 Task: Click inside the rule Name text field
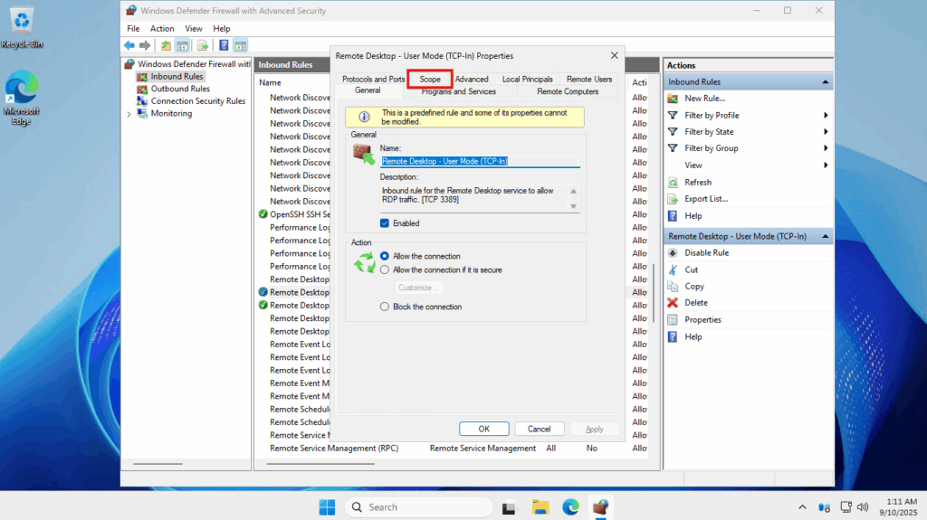click(x=479, y=161)
